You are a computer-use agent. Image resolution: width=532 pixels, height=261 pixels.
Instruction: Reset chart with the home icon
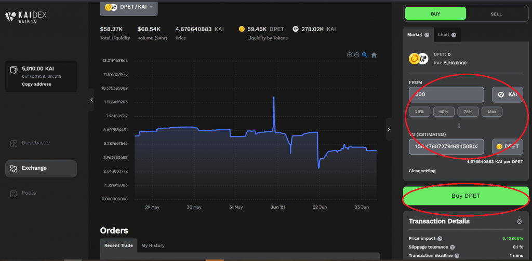[374, 55]
